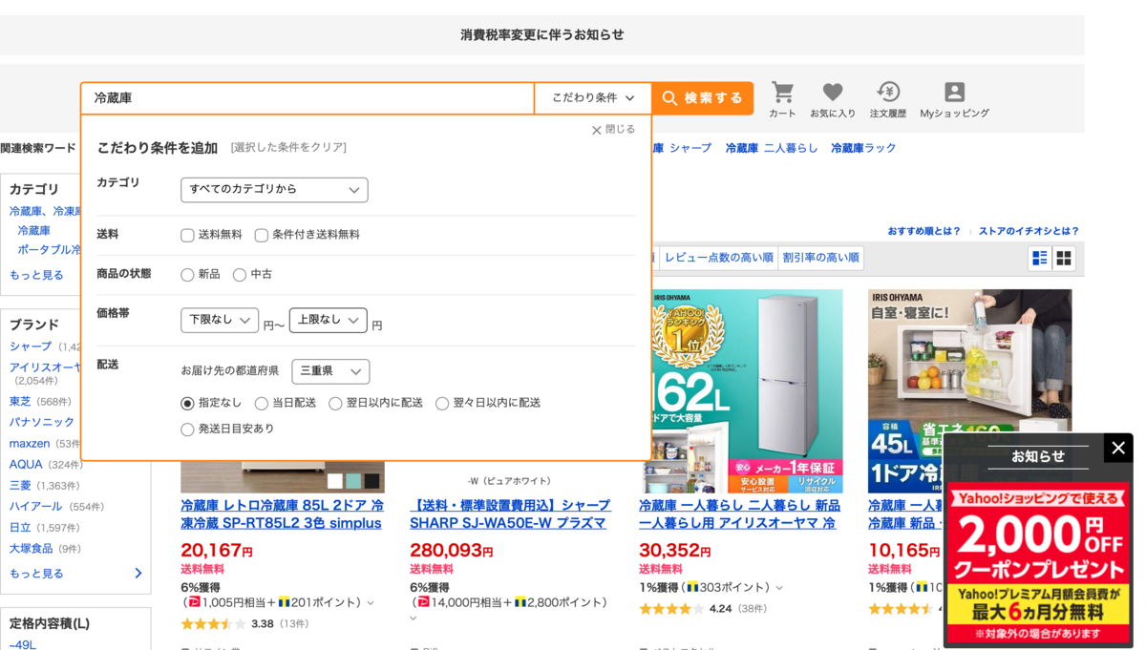The image size is (1146, 650).
Task: Open the 消費税率変更に伴うお知らせ notice
Action: 542,35
